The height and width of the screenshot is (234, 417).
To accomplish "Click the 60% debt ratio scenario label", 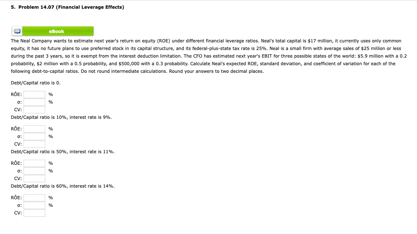I will (62, 186).
